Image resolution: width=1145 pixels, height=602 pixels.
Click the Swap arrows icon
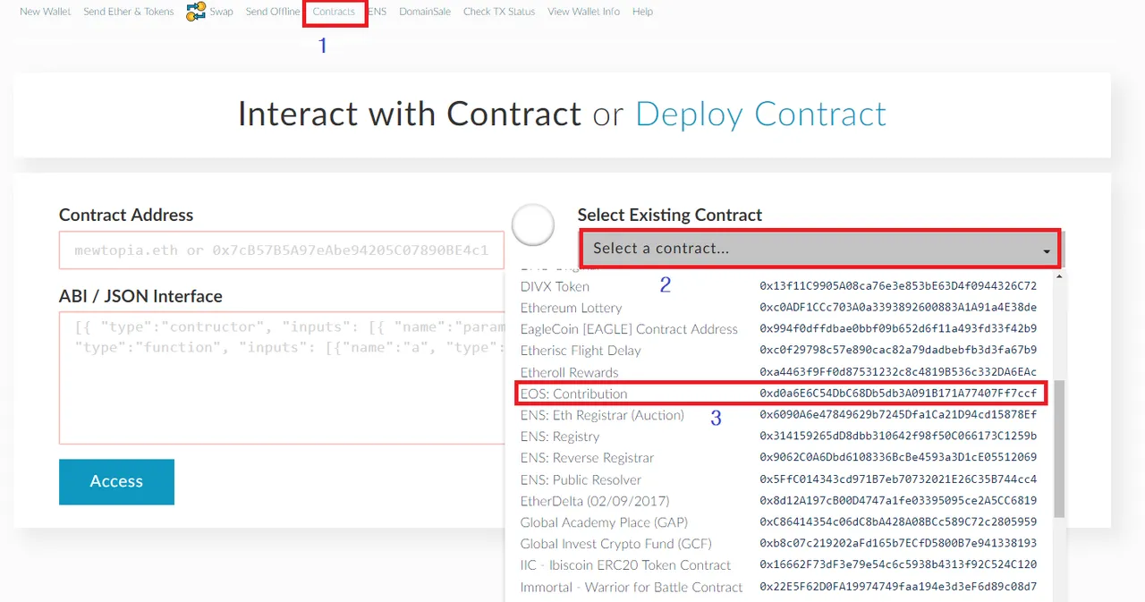pos(196,12)
